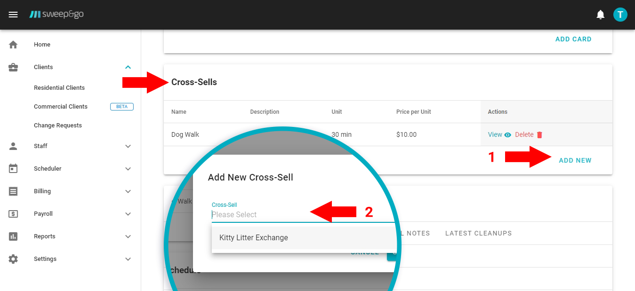Click the Home icon in the sidebar
Viewport: 635px width, 291px height.
pos(13,44)
